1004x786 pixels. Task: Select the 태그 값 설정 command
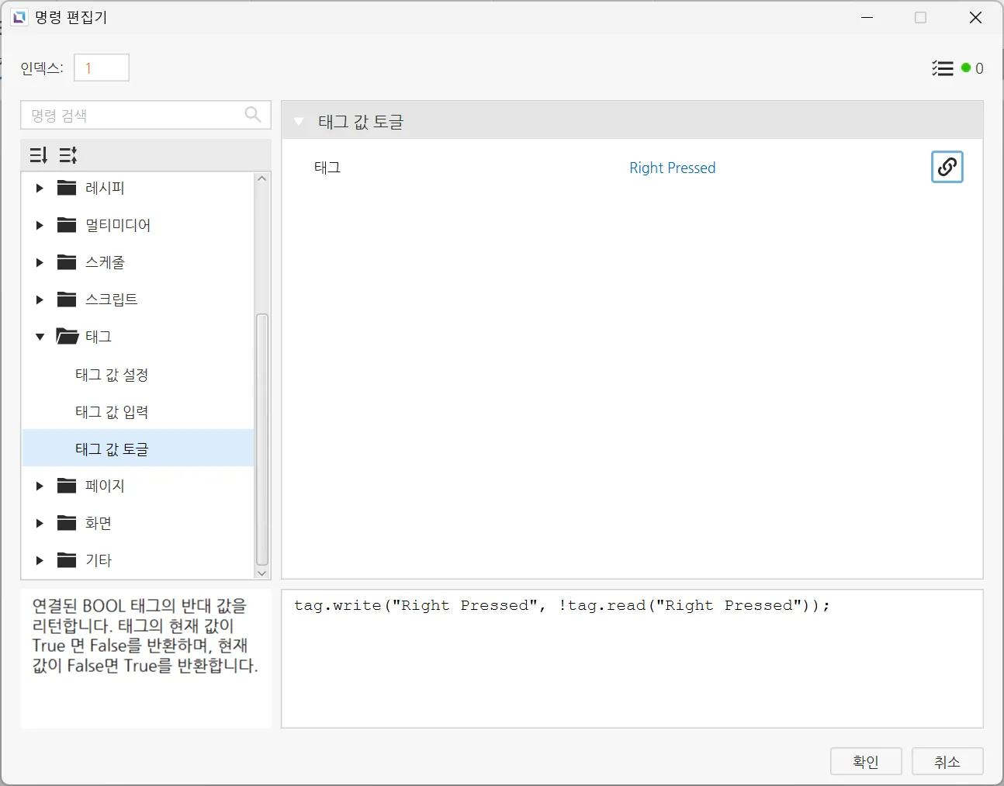click(112, 375)
